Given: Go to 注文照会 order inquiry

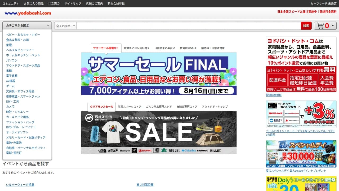Looking at the screenshot, I should pyautogui.click(x=54, y=4).
